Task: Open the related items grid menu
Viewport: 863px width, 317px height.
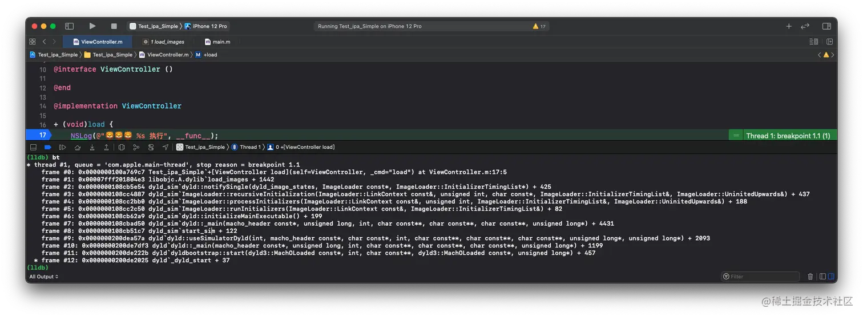Action: [x=33, y=42]
